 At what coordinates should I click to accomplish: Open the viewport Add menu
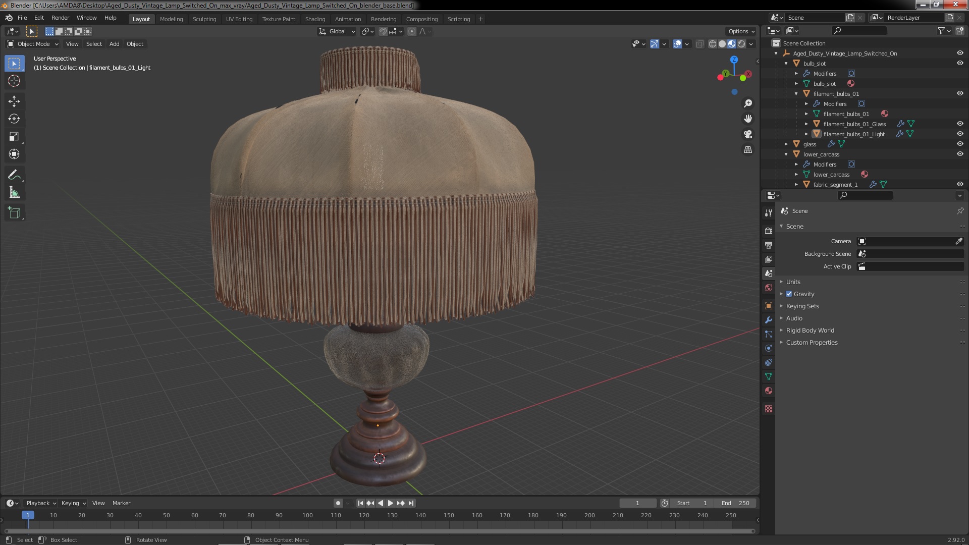pos(115,44)
